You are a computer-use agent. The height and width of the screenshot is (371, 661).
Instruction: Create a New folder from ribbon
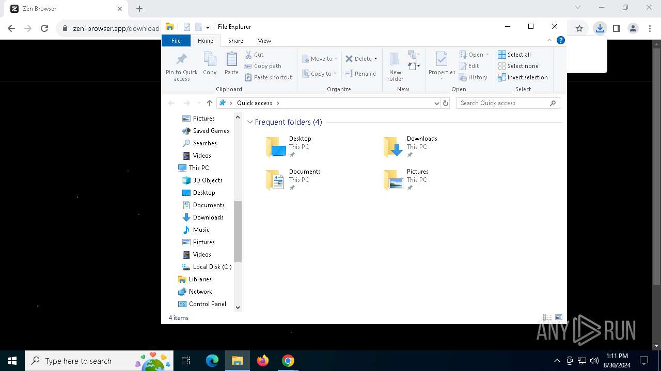[395, 66]
